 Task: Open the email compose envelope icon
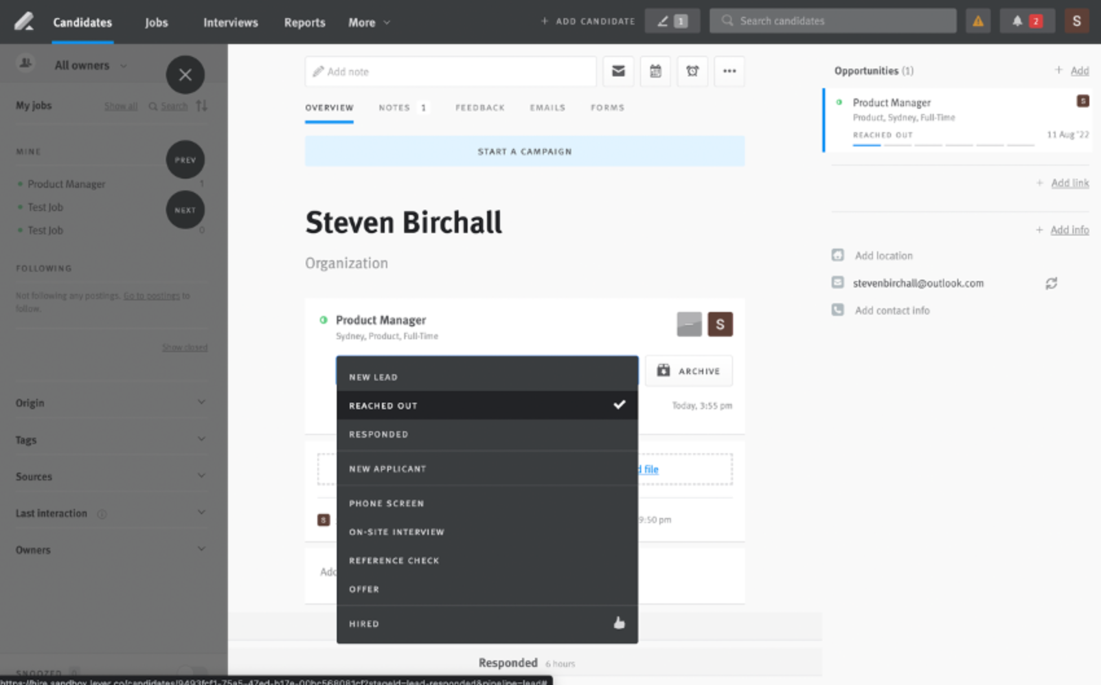pos(619,71)
